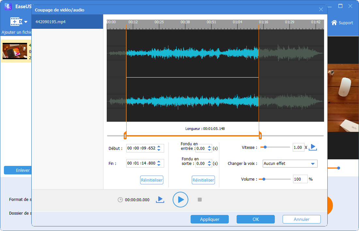Viewport: 359px width, 231px height.
Task: Open Support home icon
Action: (x=334, y=23)
